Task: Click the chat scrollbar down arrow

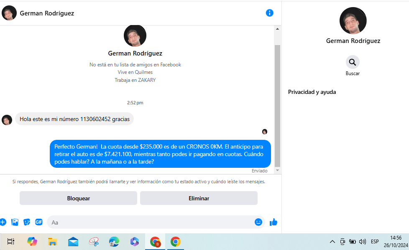Action: click(277, 170)
